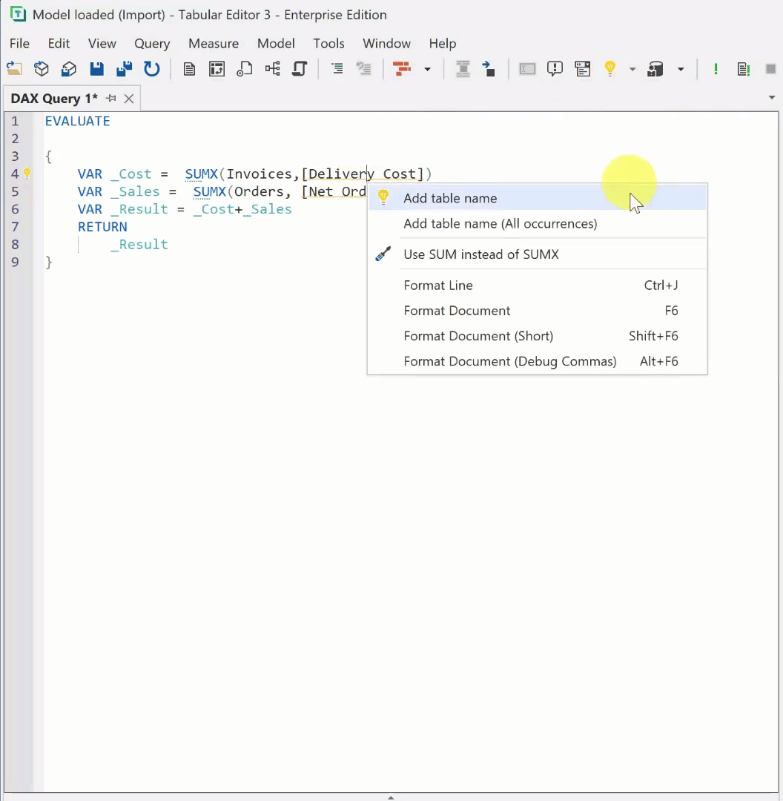Click the page with circle badge icon
This screenshot has height=801, width=783.
245,68
